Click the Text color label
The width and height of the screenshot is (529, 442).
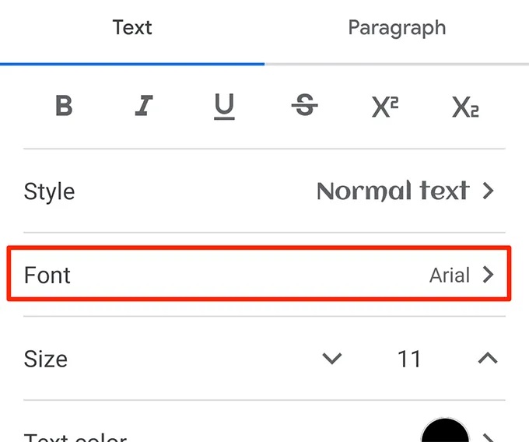pos(75,436)
